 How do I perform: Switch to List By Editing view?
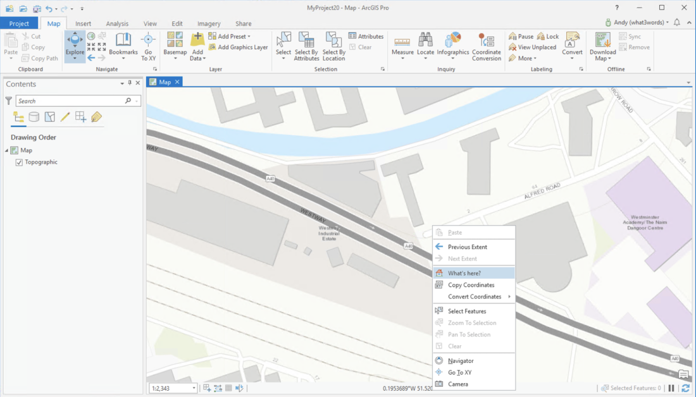pos(65,117)
